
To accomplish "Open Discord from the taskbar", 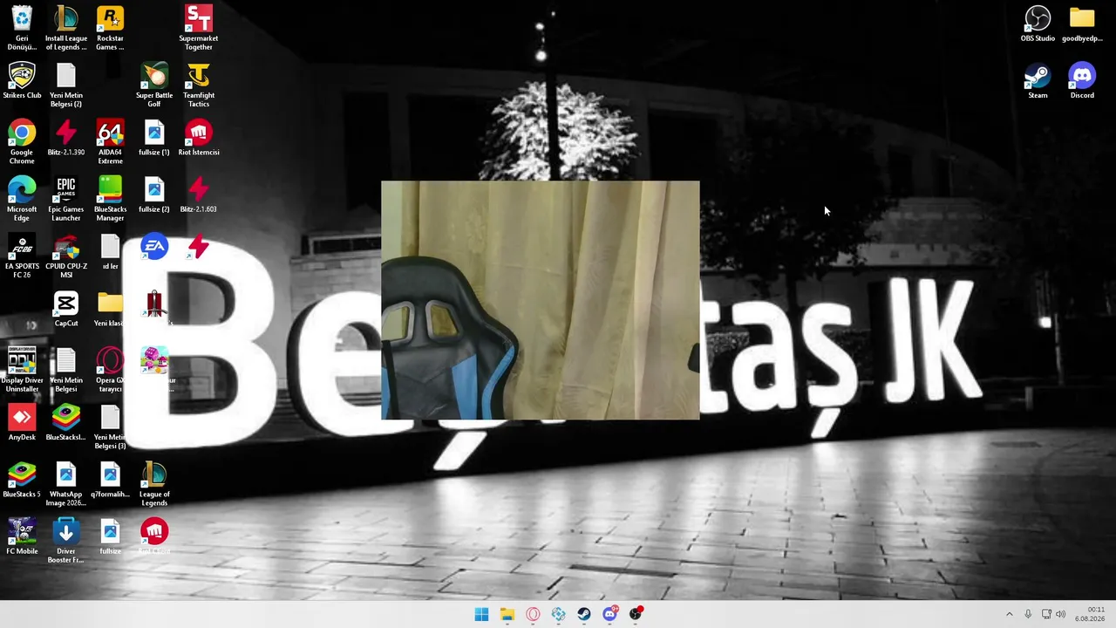I will click(610, 614).
